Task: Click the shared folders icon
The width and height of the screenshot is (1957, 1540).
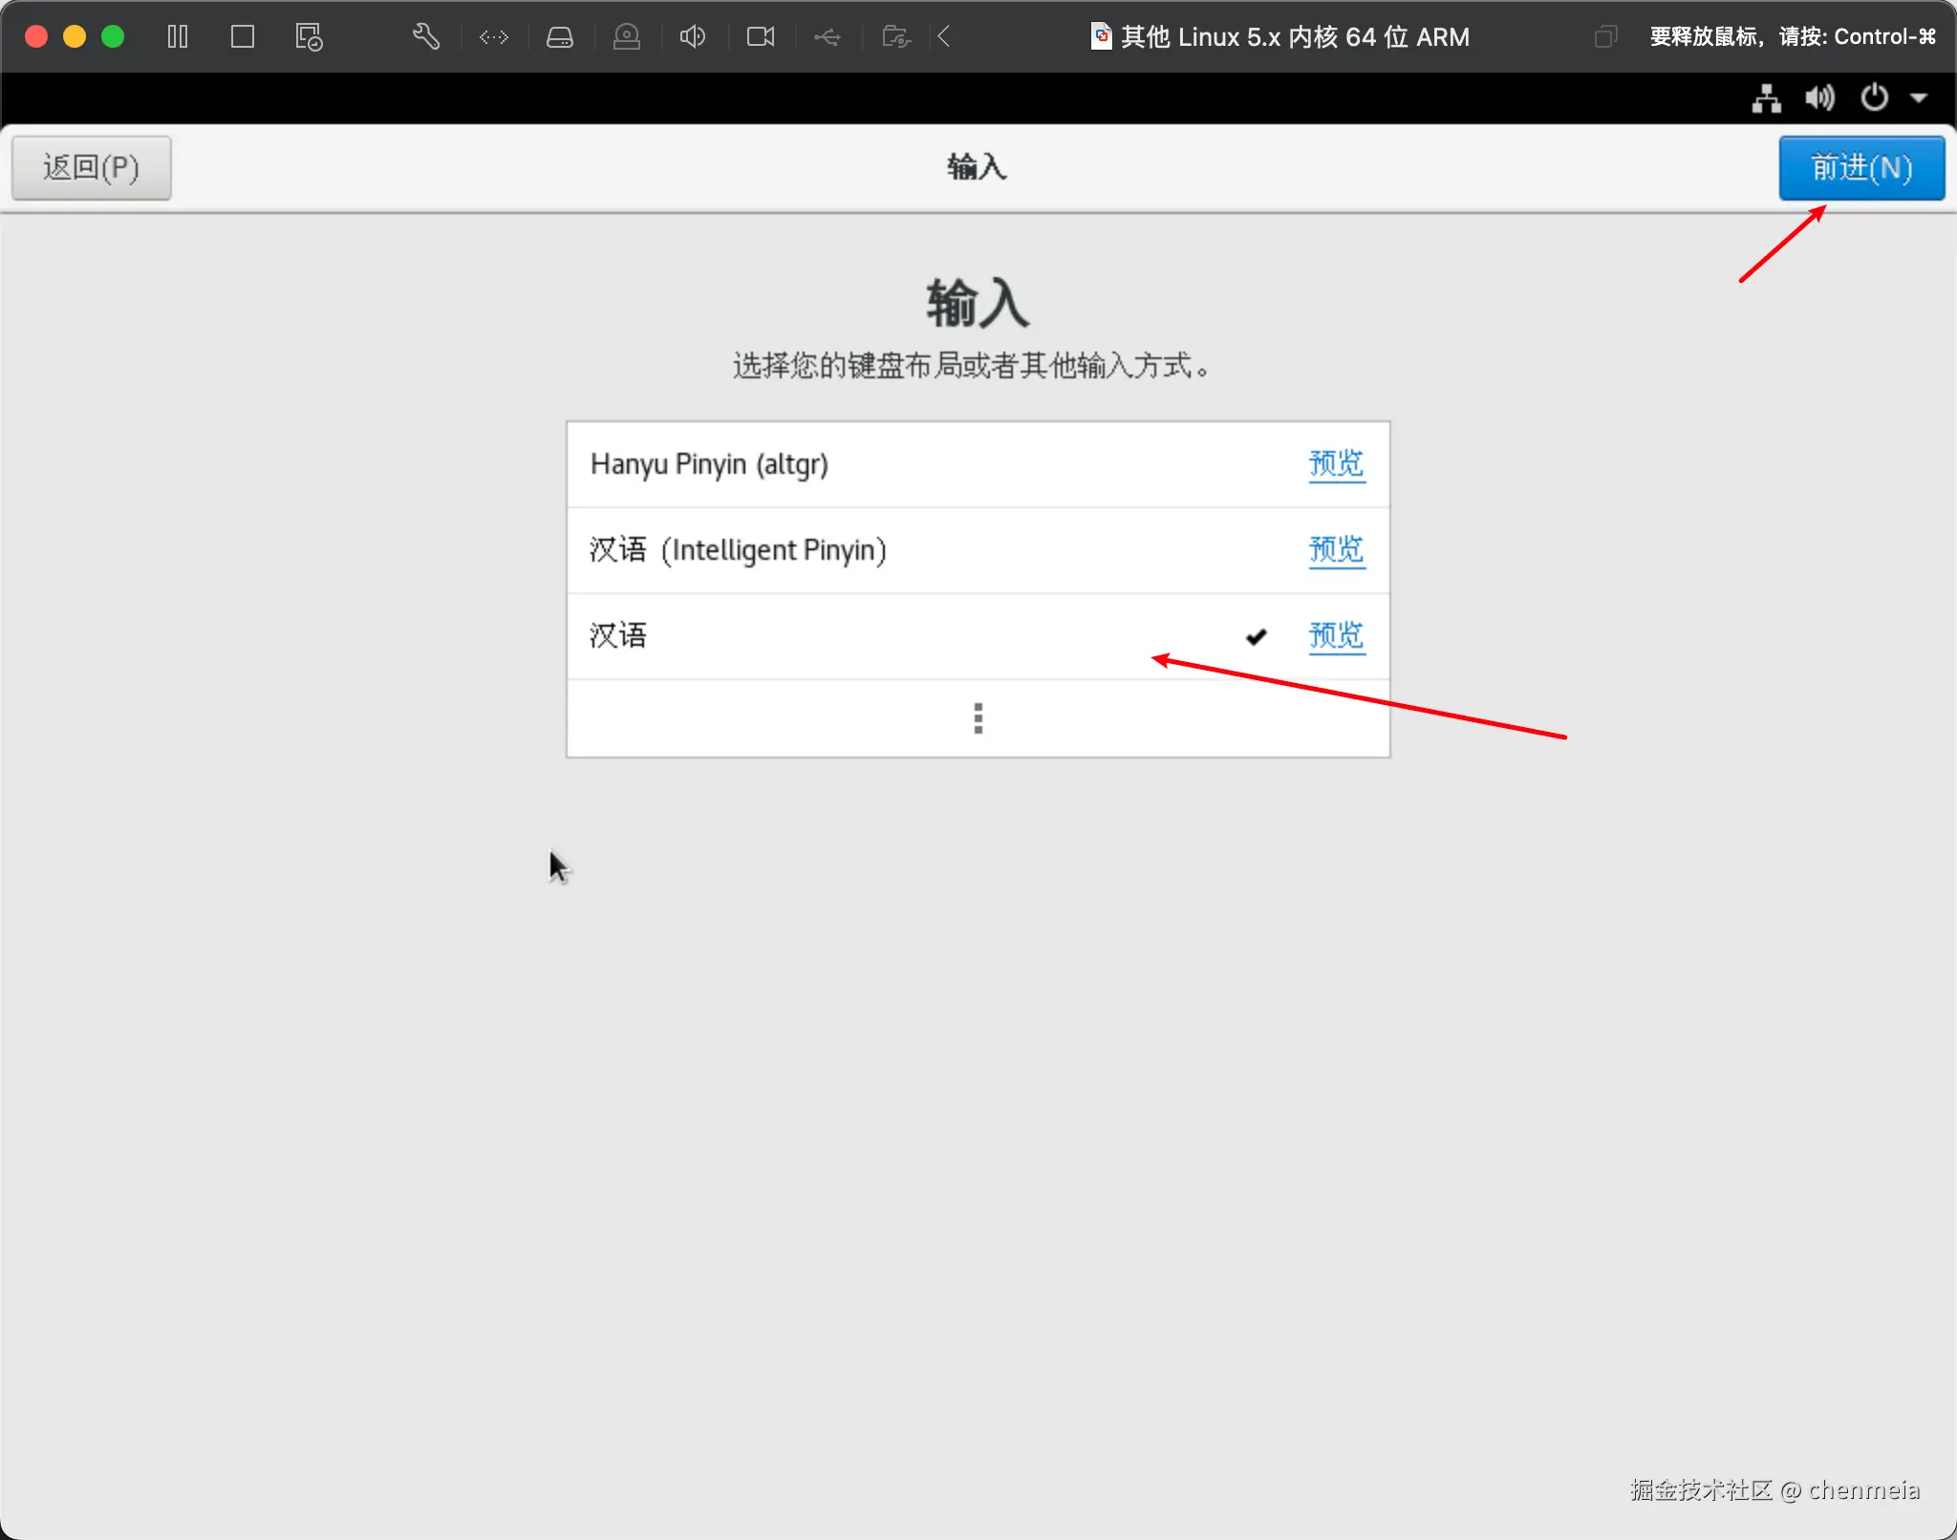Action: [895, 37]
